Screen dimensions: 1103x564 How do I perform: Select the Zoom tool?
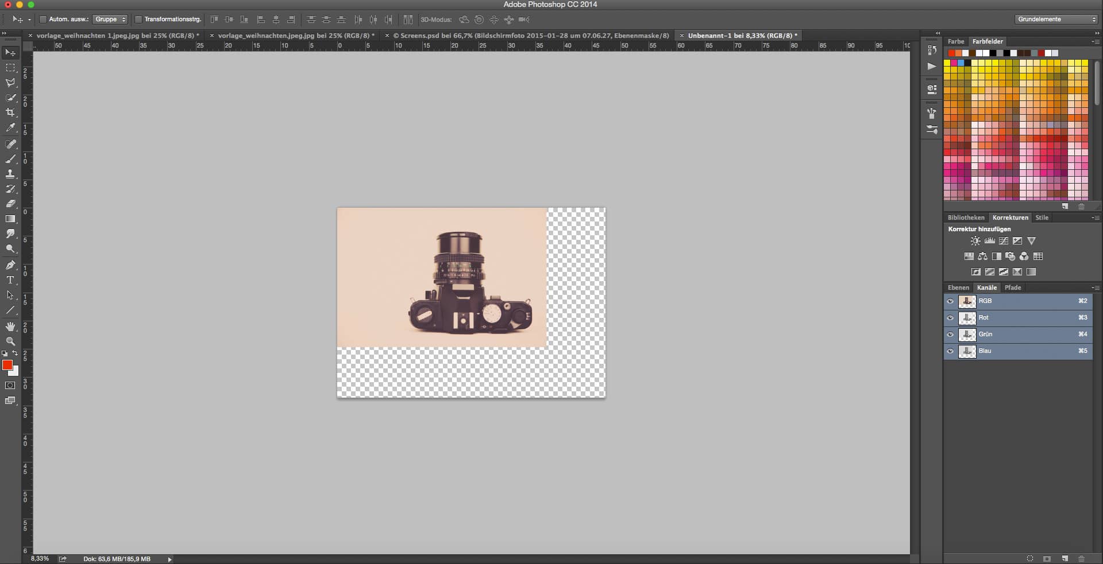(x=10, y=341)
